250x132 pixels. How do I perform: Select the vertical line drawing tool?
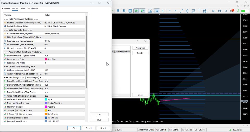tap(170, 11)
